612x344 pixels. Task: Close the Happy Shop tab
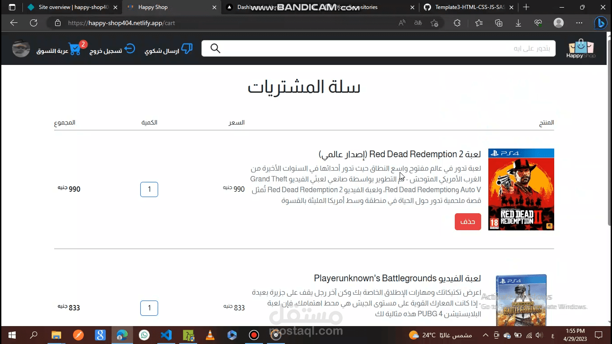pos(214,7)
